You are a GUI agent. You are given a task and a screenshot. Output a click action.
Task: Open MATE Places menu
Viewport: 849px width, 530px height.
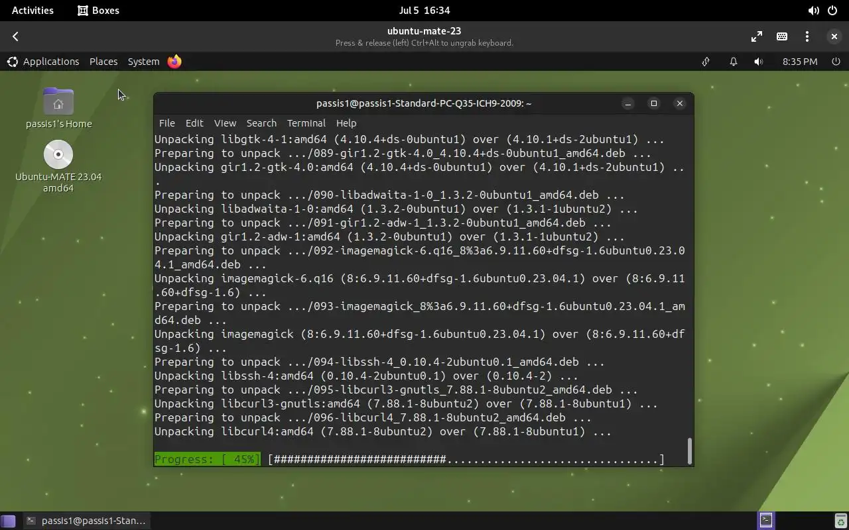point(103,62)
